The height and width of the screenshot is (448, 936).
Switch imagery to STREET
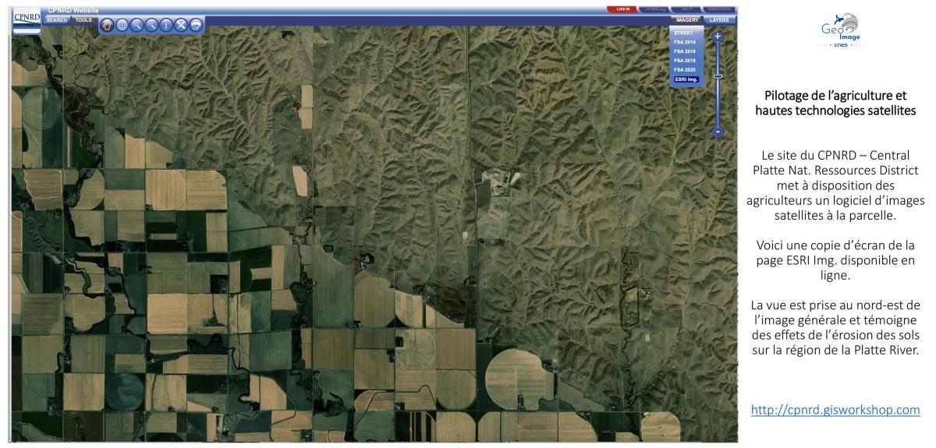click(x=682, y=33)
